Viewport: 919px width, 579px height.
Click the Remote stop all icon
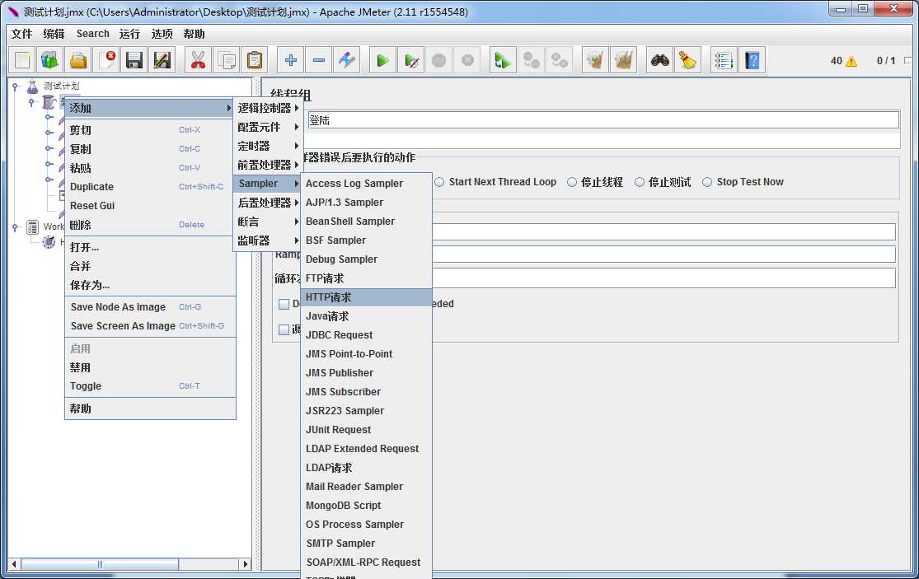(x=531, y=60)
